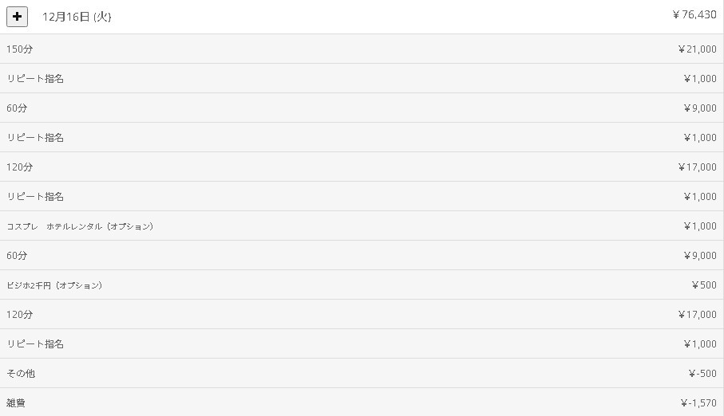Select リピート指名 directly above the コスプレ row
This screenshot has width=724, height=416.
click(35, 197)
